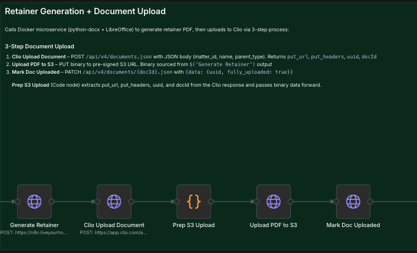Click output port of Generate Retainer node

coord(52,202)
